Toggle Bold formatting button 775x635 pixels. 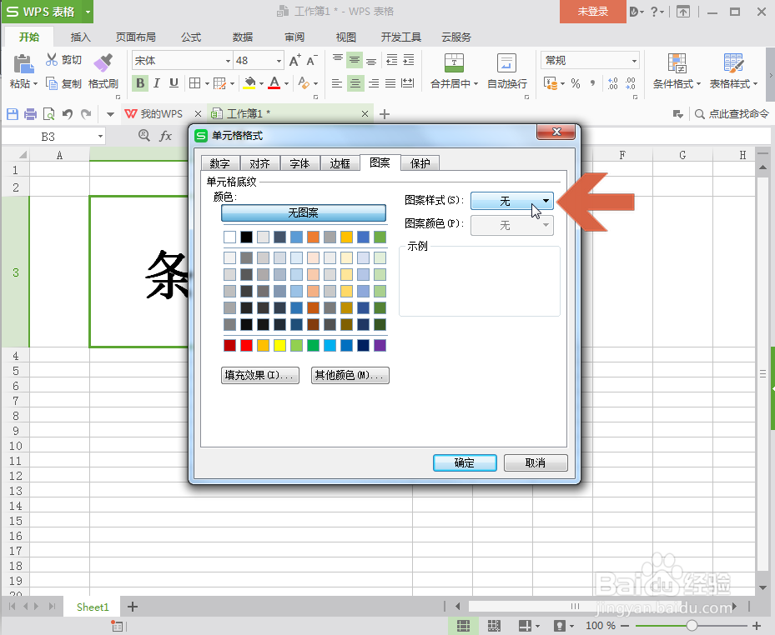click(140, 83)
